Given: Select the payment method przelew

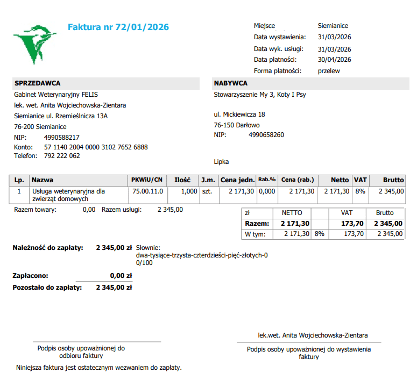Looking at the screenshot, I should 329,71.
